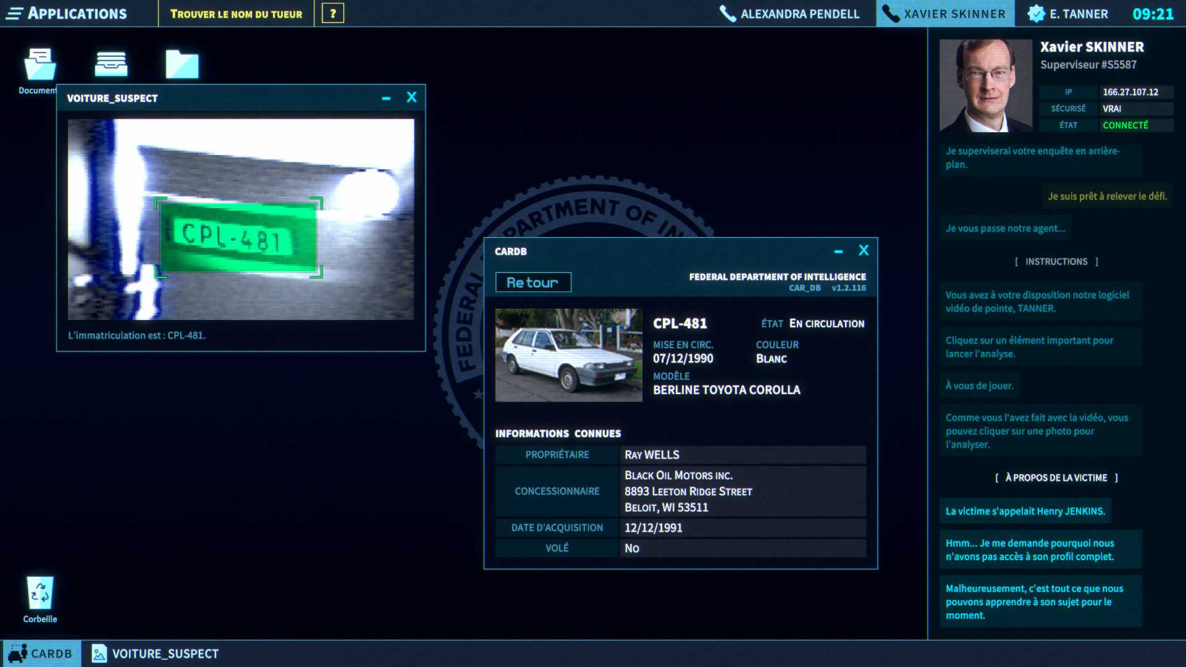Open the Corbeille recycle bin
The width and height of the screenshot is (1186, 667).
pyautogui.click(x=40, y=594)
